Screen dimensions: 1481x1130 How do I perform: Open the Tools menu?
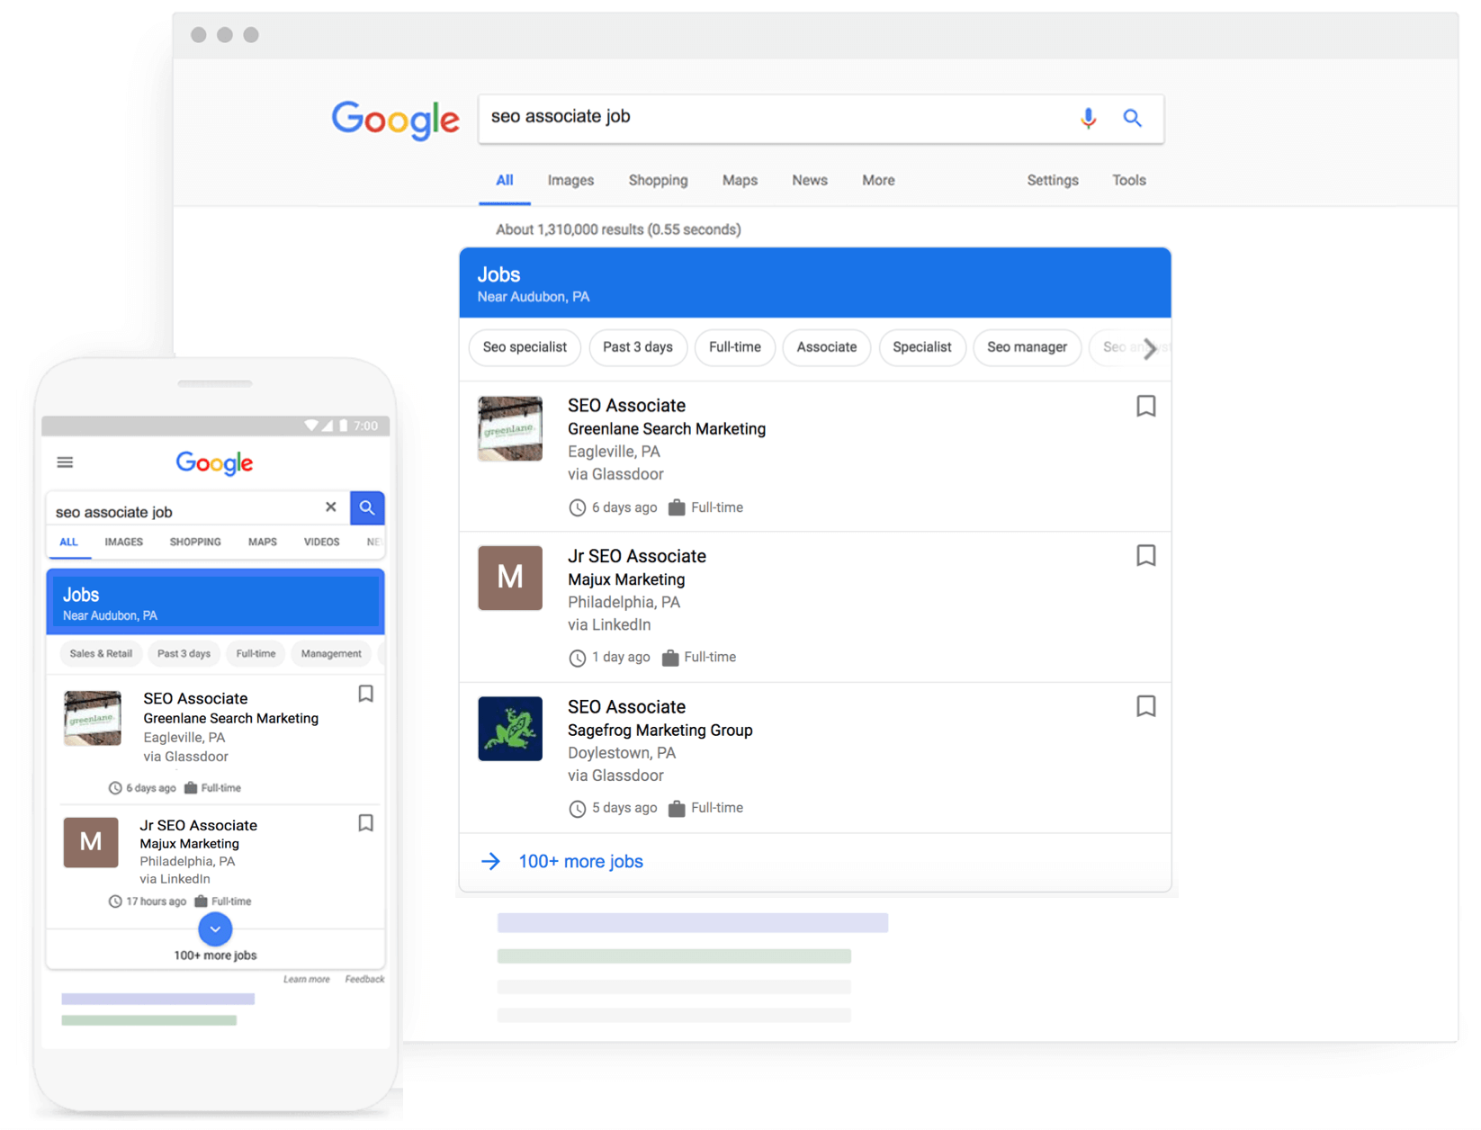(1128, 180)
